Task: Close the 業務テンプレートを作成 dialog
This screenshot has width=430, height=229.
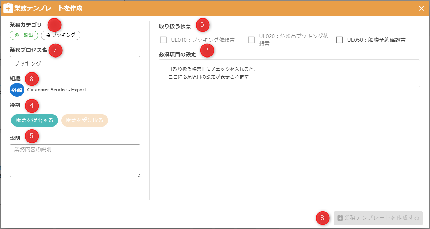Action: [421, 8]
